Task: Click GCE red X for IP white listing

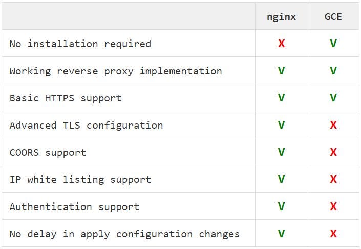Action: 333,179
